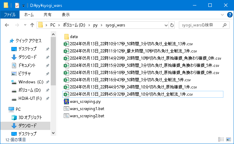Expand the ribbon with chevron
Screen dimensions: 234x144
tap(222, 15)
